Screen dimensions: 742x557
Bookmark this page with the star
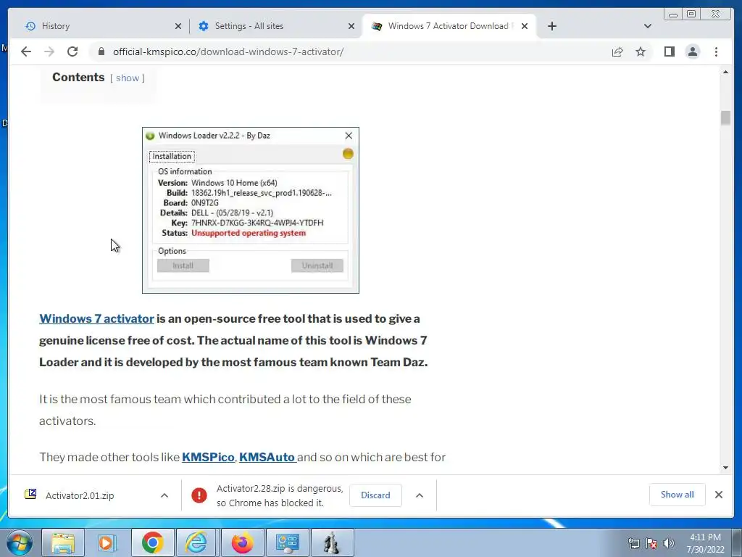pos(641,51)
